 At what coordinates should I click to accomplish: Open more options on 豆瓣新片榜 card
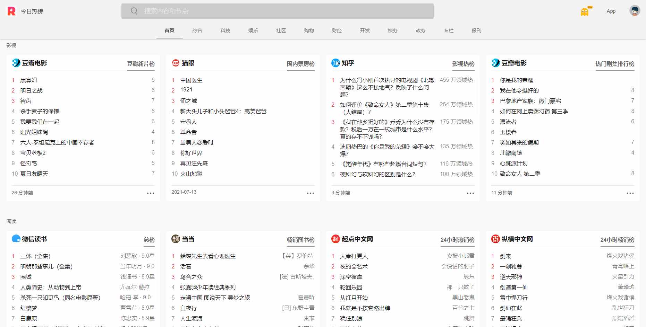pos(151,193)
